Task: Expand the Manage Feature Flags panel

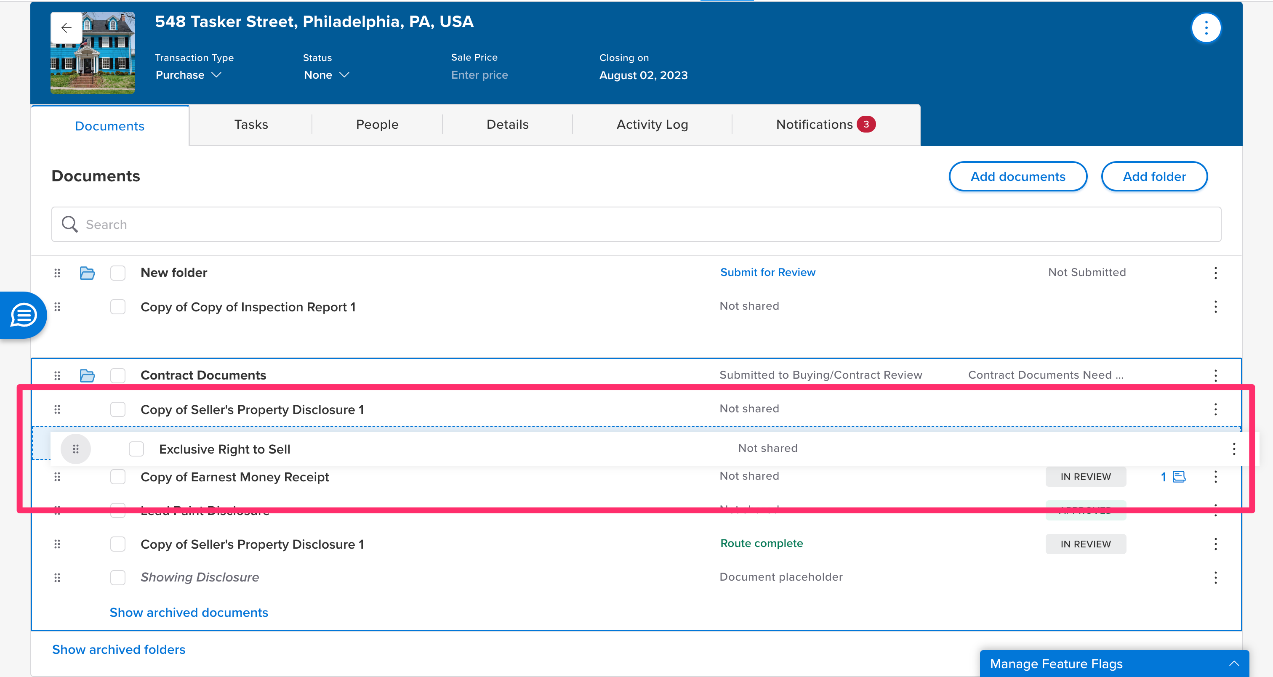Action: click(1114, 664)
